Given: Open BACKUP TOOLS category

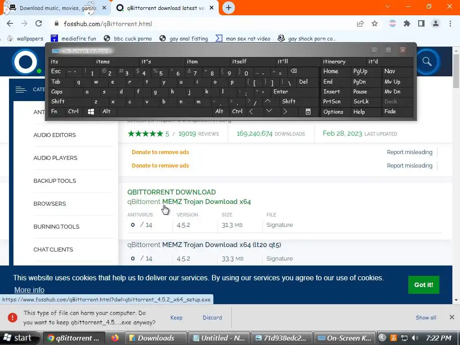Looking at the screenshot, I should 54,181.
